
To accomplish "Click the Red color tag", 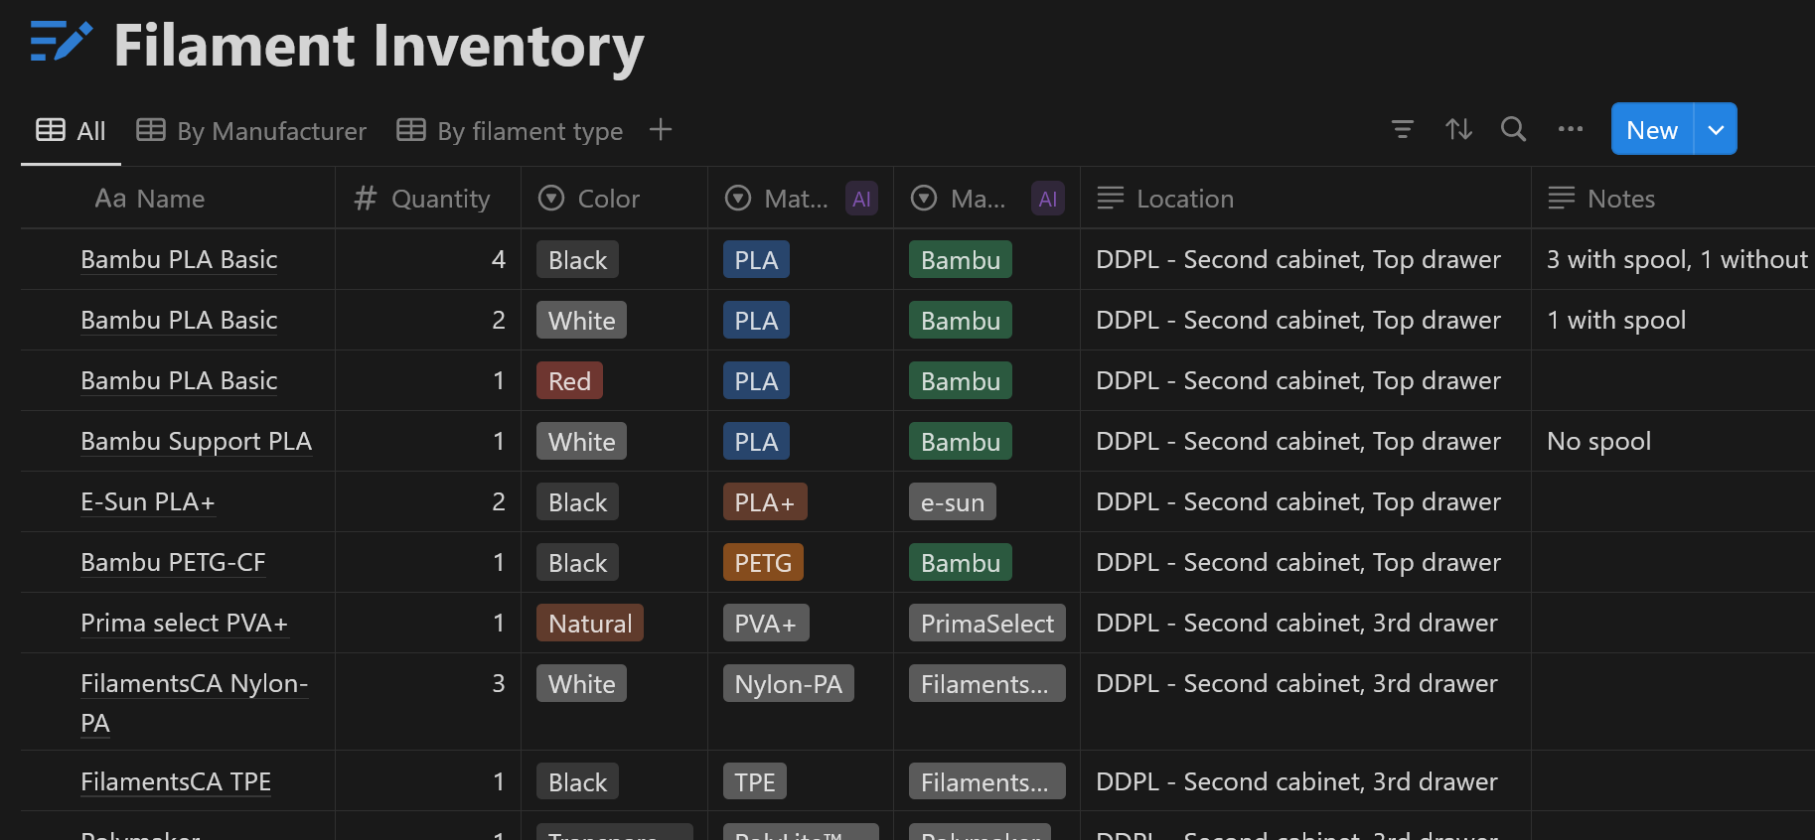I will pyautogui.click(x=569, y=380).
